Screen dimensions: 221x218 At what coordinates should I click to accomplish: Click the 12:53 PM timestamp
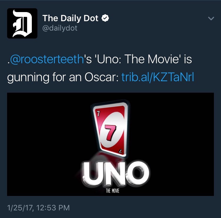[x=53, y=208]
